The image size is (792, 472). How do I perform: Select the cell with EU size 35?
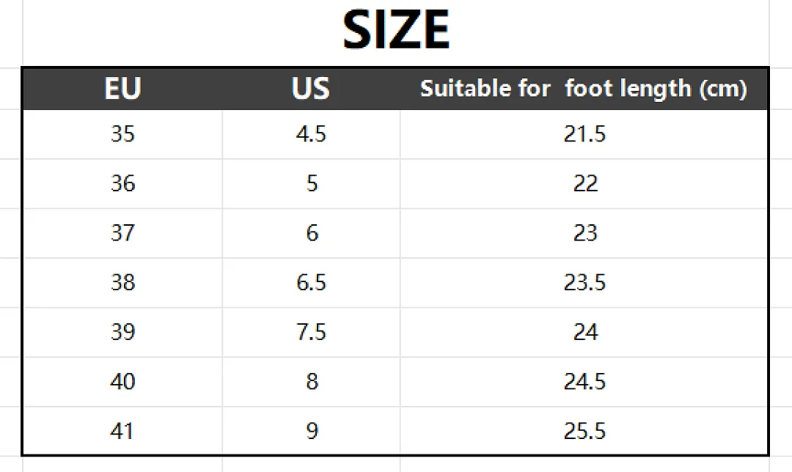click(x=122, y=134)
